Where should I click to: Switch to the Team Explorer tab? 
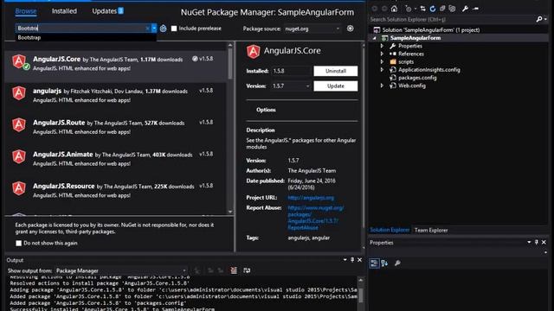tap(431, 231)
